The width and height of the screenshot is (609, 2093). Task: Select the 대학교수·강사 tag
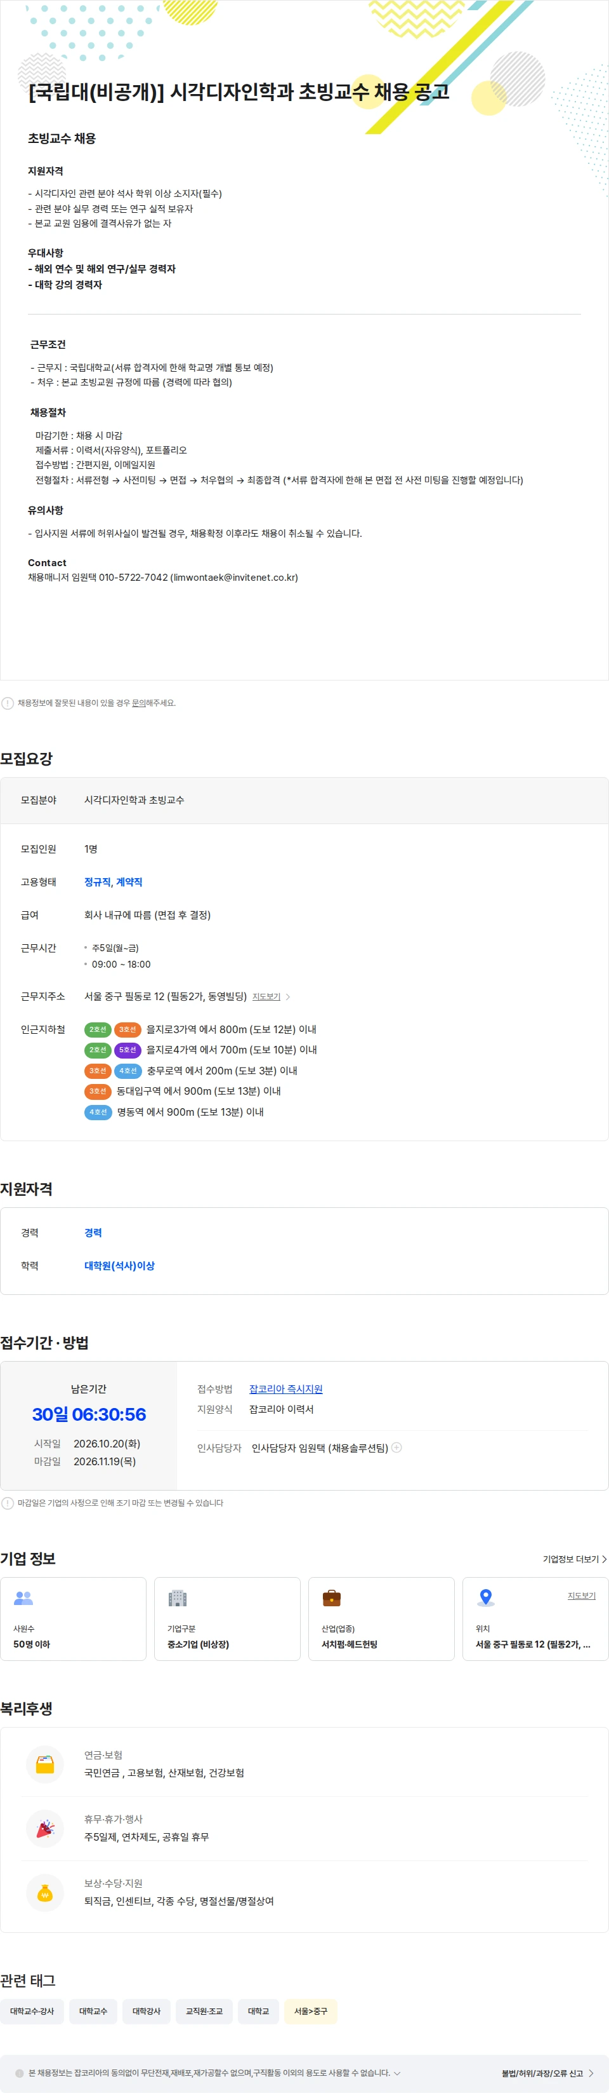coord(32,2011)
